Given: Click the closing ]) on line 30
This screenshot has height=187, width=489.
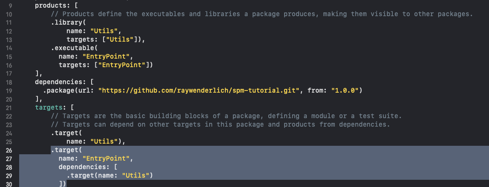Looking at the screenshot, I should pyautogui.click(x=62, y=184).
